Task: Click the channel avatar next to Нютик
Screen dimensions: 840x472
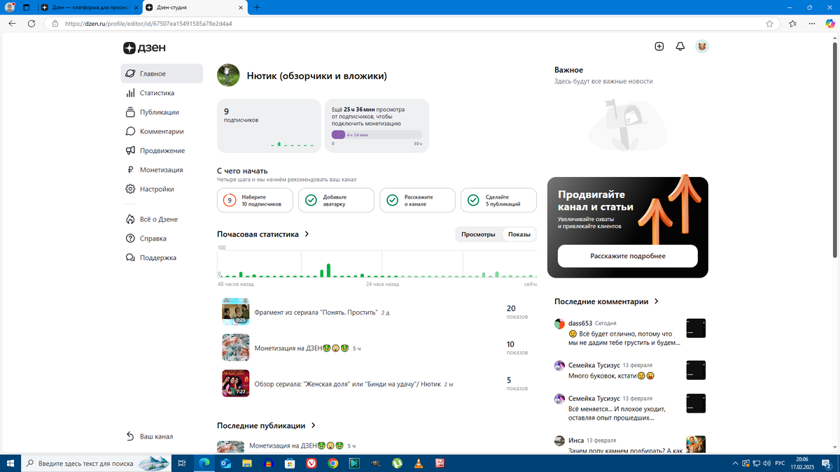Action: pyautogui.click(x=229, y=76)
